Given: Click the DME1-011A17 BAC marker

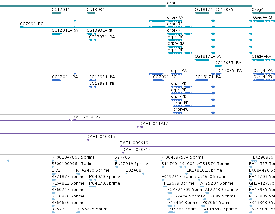Looking at the screenshot, I should pyautogui.click(x=141, y=127).
